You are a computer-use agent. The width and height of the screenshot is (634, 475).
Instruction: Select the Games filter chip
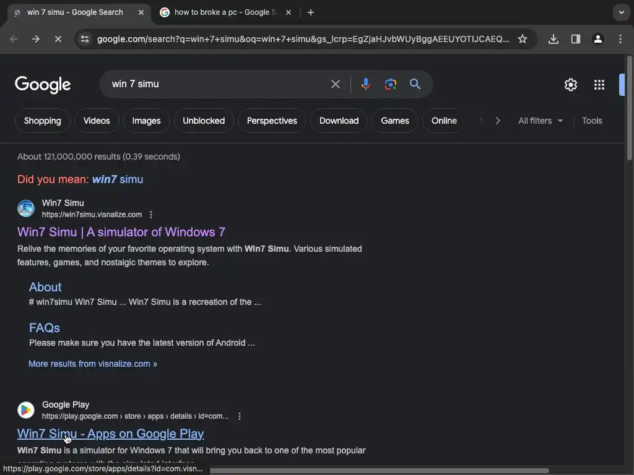click(394, 121)
